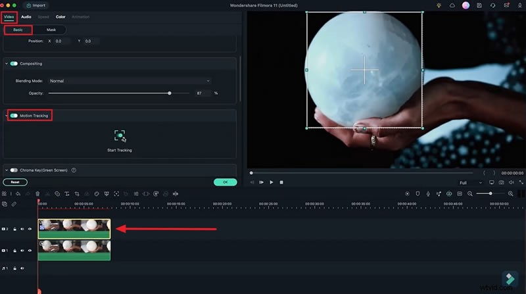
Task: Click the preview progress scrubber handle
Action: click(251, 173)
